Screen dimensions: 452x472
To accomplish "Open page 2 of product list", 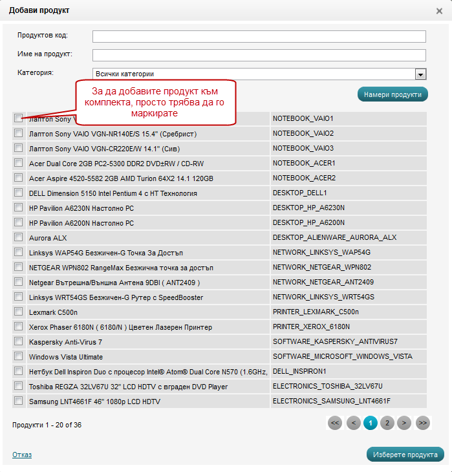I will [x=387, y=423].
